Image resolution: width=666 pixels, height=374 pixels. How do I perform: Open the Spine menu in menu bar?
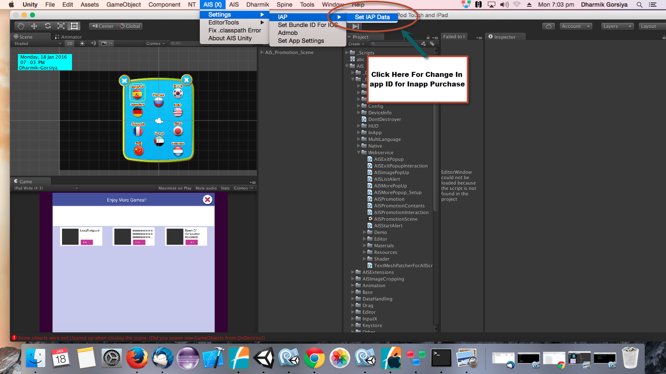(x=284, y=5)
